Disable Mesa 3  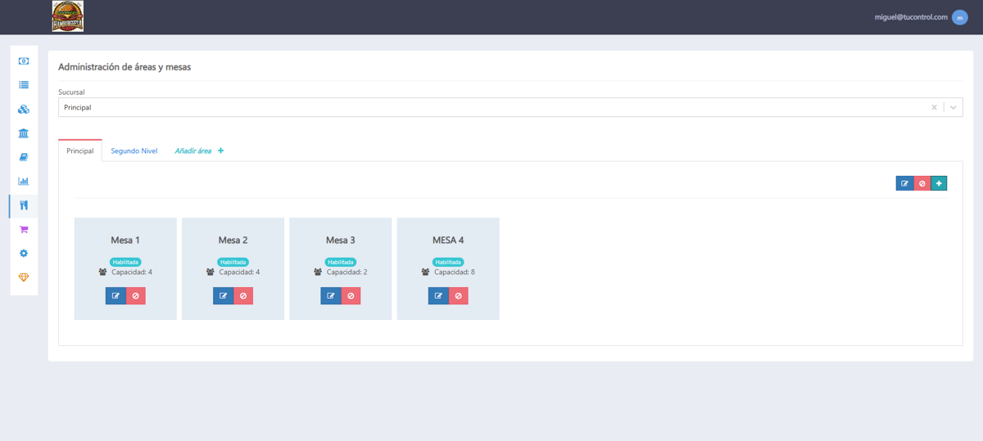pos(351,295)
